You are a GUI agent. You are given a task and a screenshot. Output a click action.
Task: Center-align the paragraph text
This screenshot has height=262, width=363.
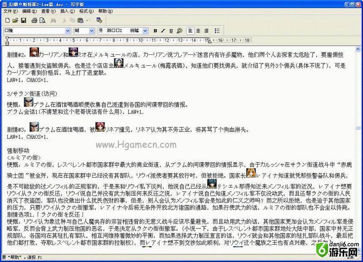(198, 31)
